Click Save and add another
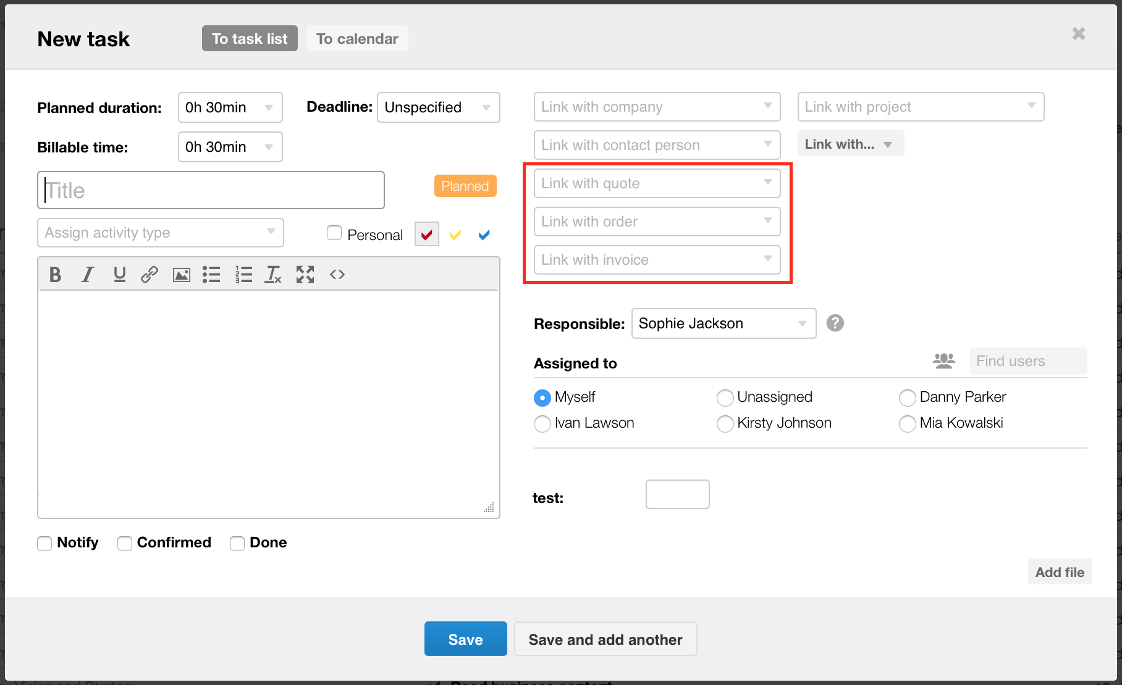 605,639
